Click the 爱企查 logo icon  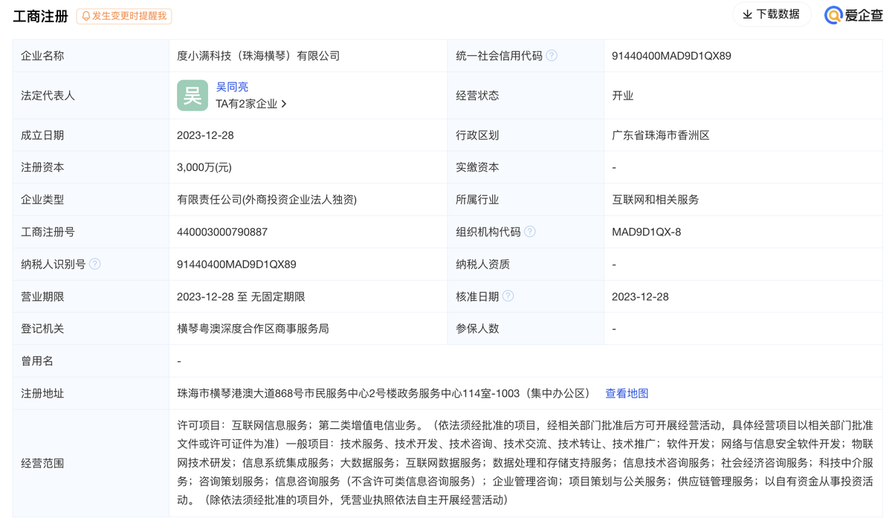(x=833, y=15)
